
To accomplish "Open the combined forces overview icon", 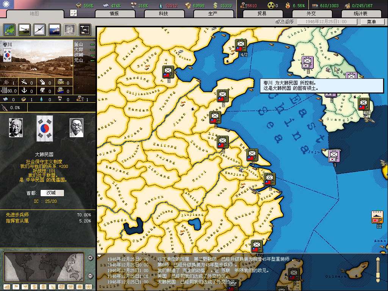I will click(85, 30).
